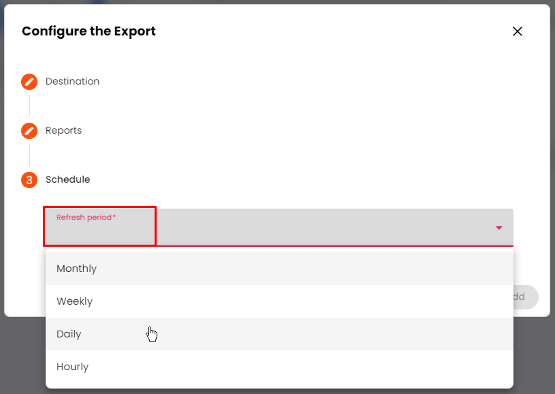
Task: Collapse the Refresh period dropdown arrow
Action: (499, 228)
